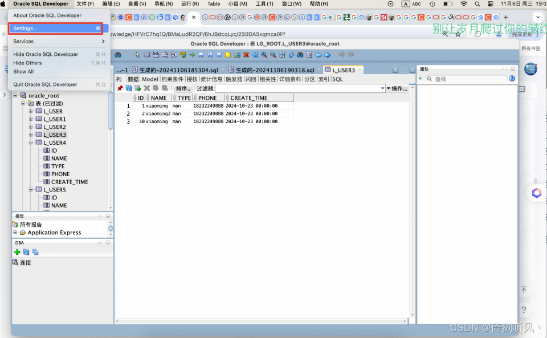Click the Control Center icon in the menu bar
547x338 pixels.
(491, 4)
